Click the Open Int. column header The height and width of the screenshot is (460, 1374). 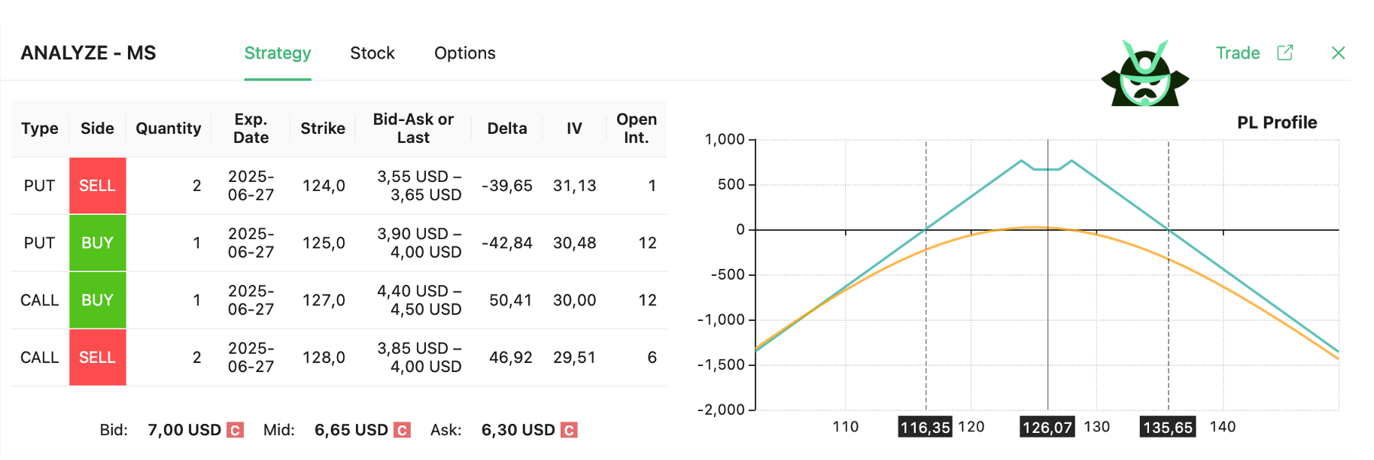tap(636, 129)
